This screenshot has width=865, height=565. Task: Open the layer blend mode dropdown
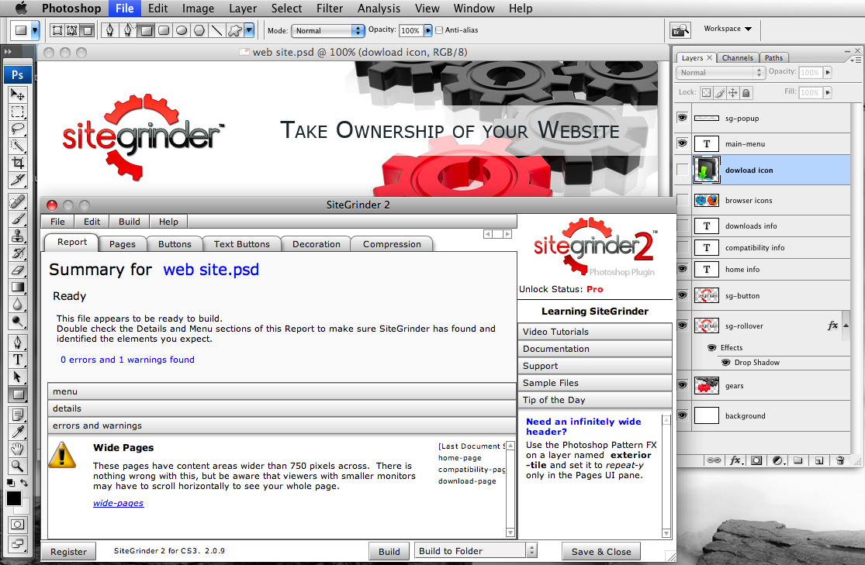tap(720, 72)
